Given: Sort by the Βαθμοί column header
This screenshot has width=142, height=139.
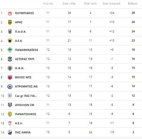Looking at the screenshot, I should coord(133,4).
